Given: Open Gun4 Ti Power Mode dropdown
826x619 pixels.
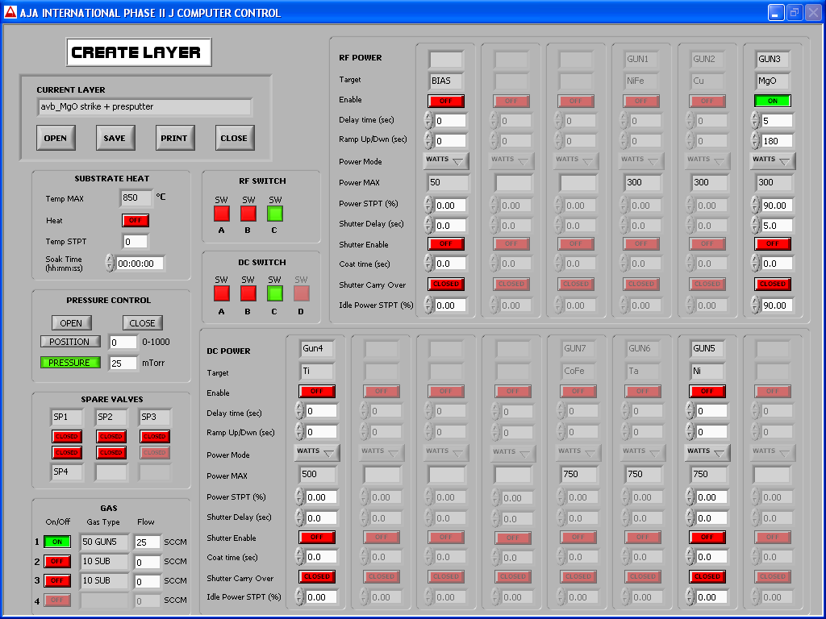Looking at the screenshot, I should click(316, 452).
